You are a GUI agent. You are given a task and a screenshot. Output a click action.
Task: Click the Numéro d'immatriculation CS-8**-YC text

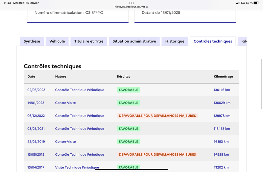tap(69, 13)
